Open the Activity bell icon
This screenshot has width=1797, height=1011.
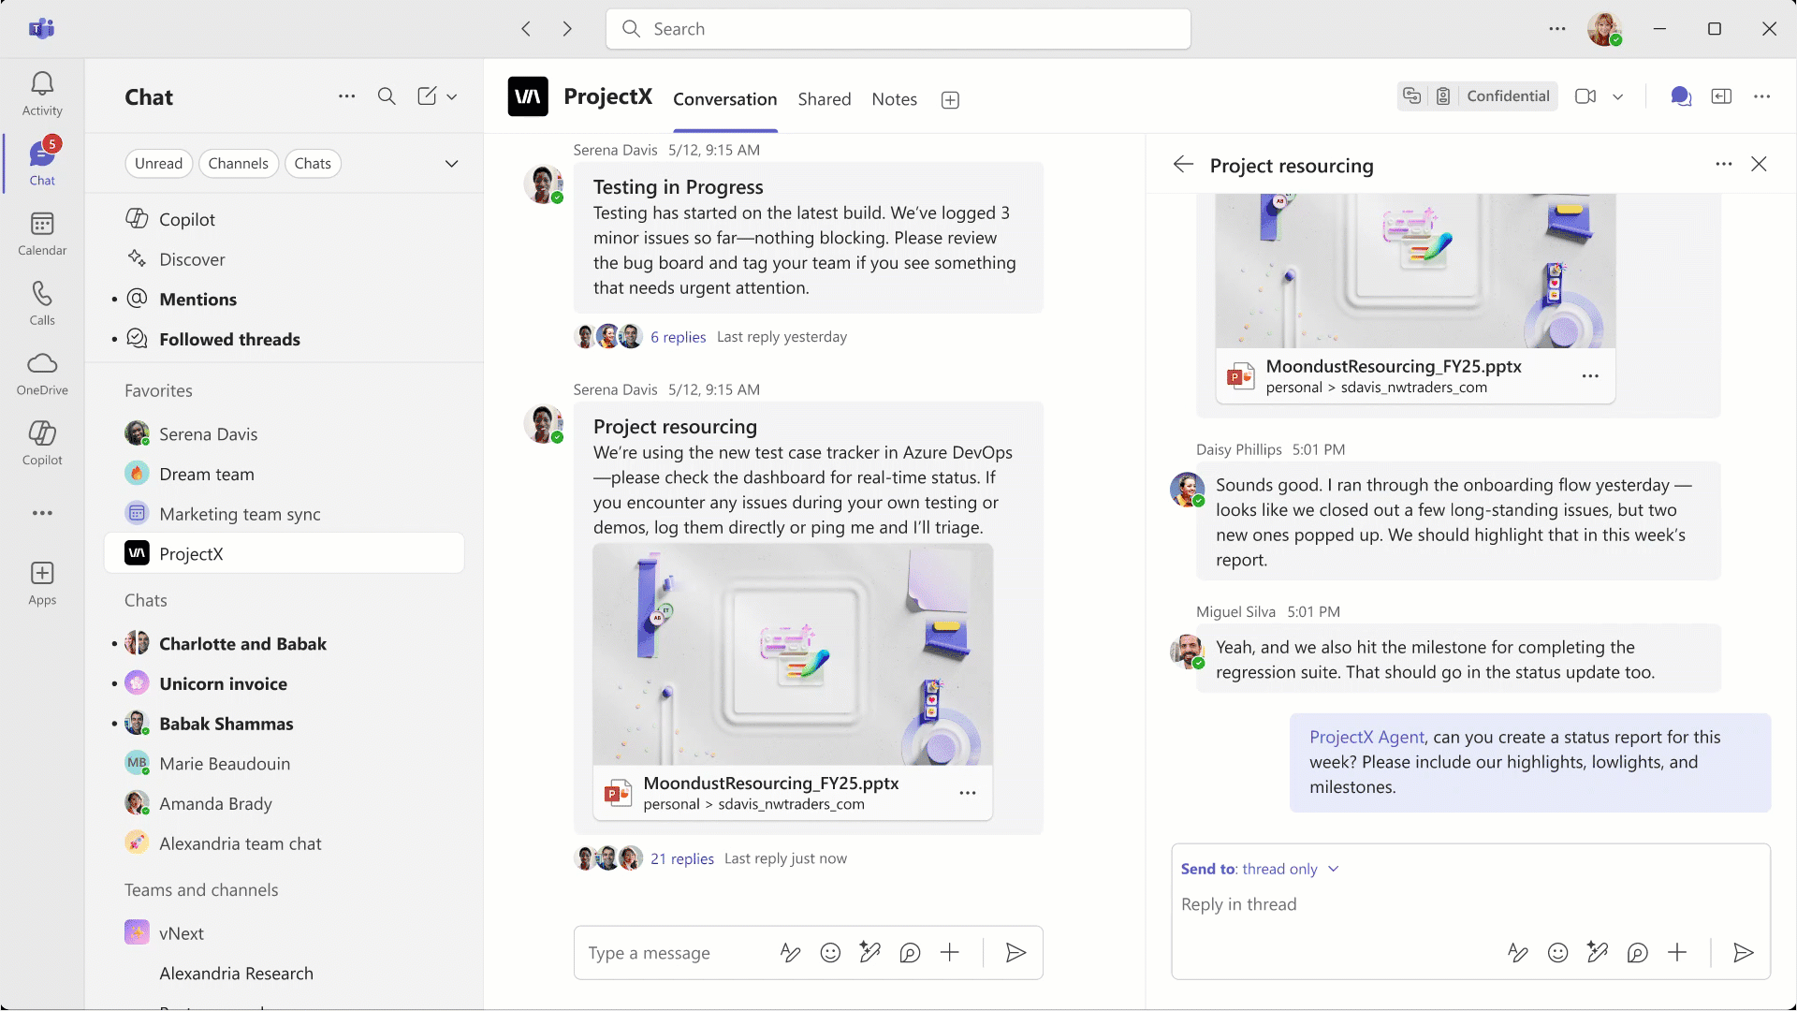(42, 94)
